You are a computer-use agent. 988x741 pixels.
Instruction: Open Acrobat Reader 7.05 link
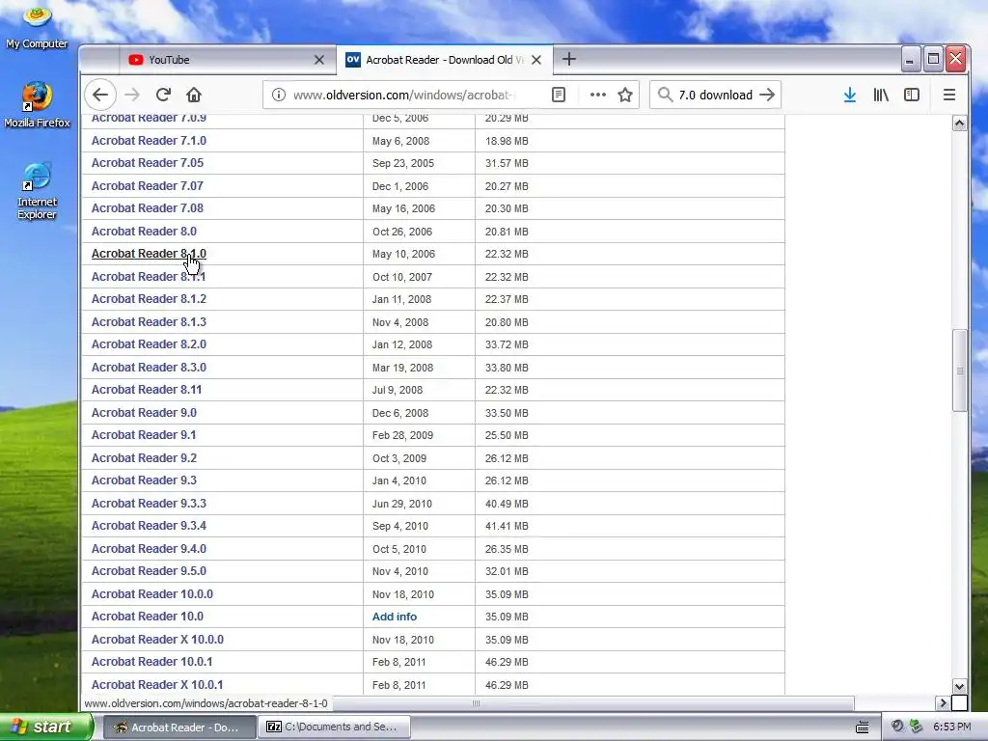(x=148, y=162)
